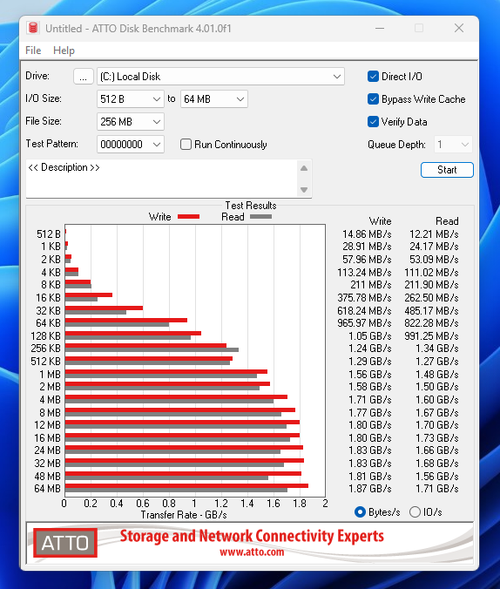Click the red Write legend swatch
This screenshot has height=589, width=500.
coord(188,217)
